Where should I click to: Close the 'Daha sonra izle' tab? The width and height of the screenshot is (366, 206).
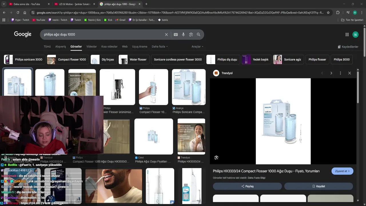[49, 4]
